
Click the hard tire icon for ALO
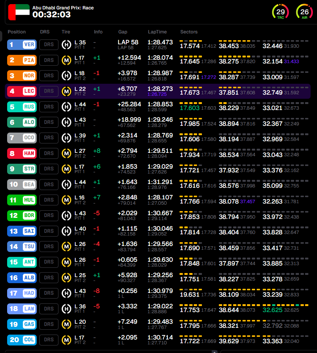point(66,122)
